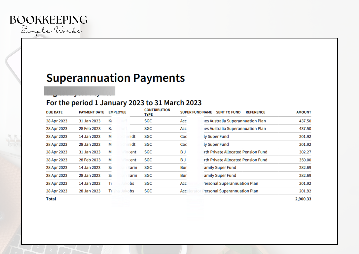Image resolution: width=359 pixels, height=254 pixels.
Task: Select "28 Feb 2023" in the 350.00 row
Action: [x=90, y=160]
